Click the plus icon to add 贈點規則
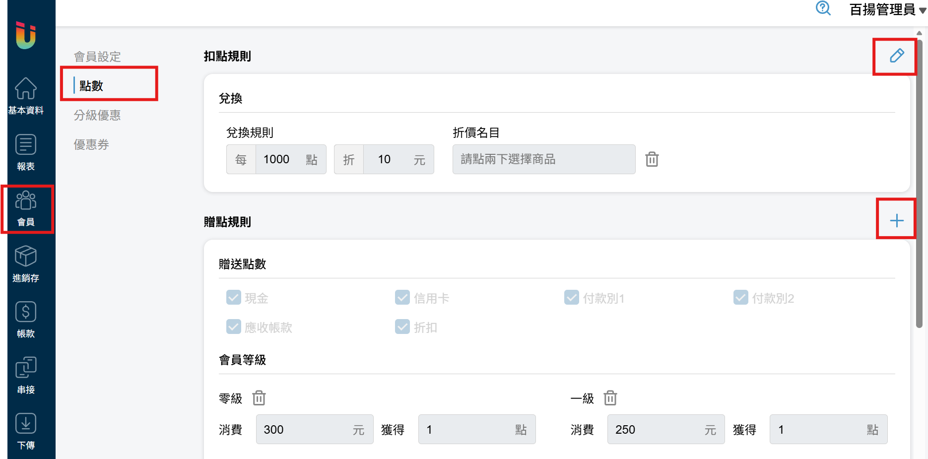This screenshot has width=928, height=459. 896,220
